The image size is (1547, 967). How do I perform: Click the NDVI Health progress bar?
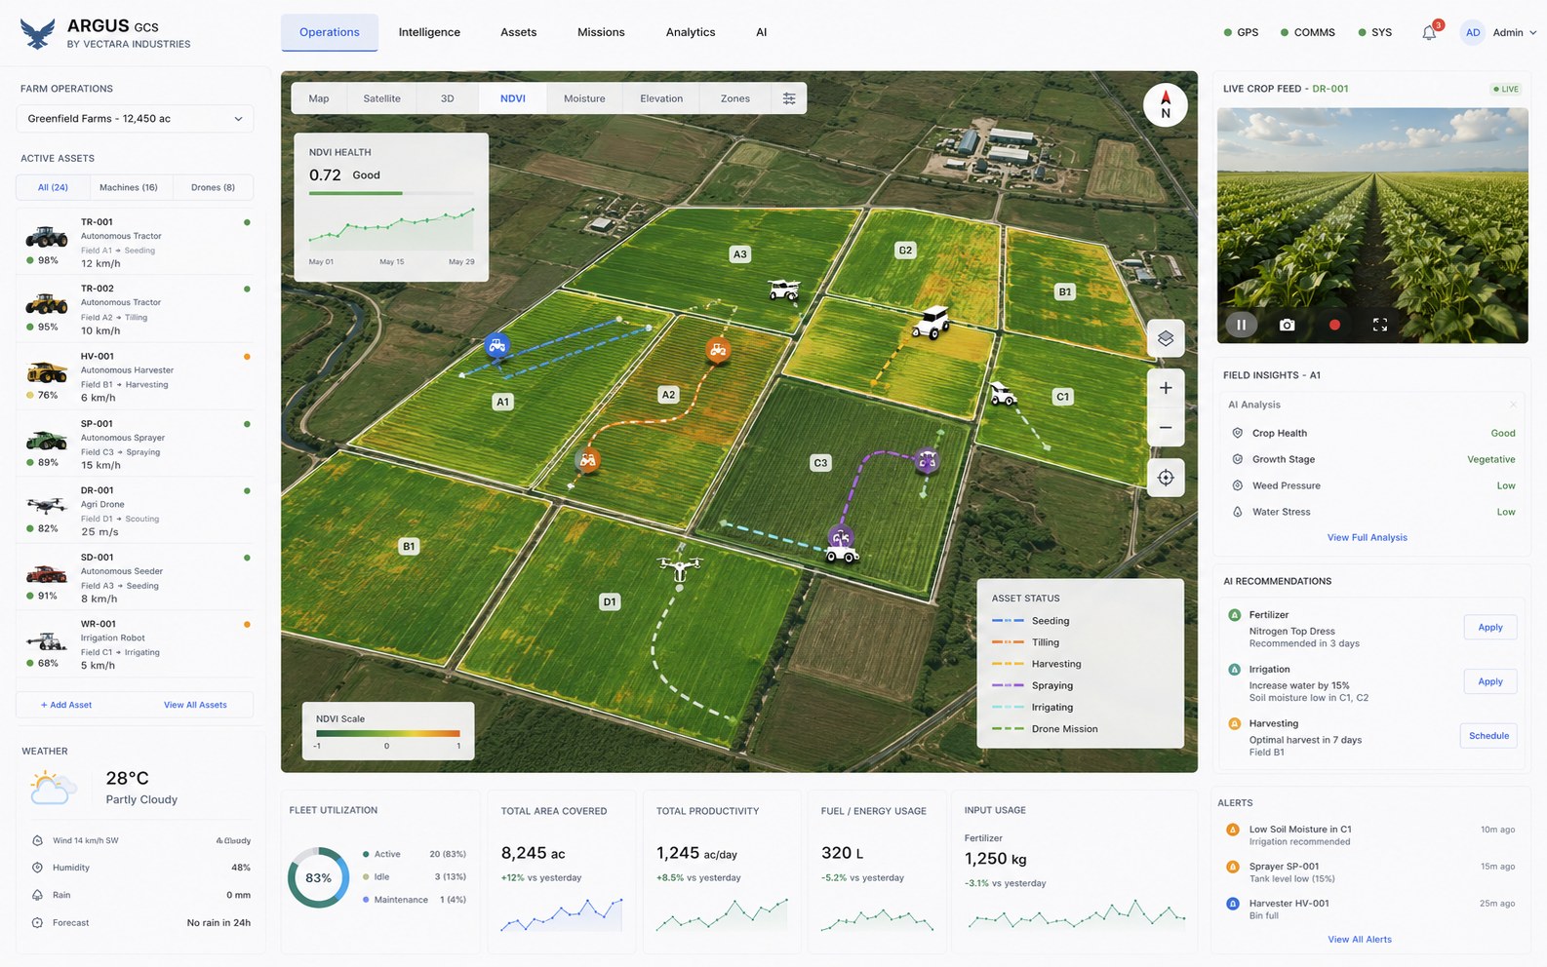[x=391, y=193]
